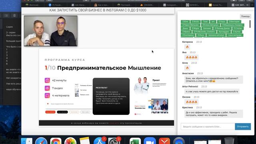
Task: Select the БИЗНЕС browser tab
Action: [x=192, y=5]
